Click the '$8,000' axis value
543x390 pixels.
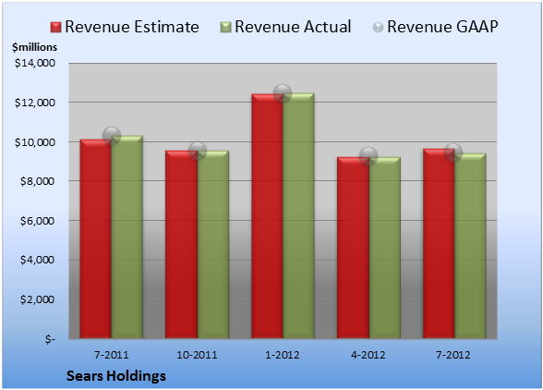(x=37, y=181)
